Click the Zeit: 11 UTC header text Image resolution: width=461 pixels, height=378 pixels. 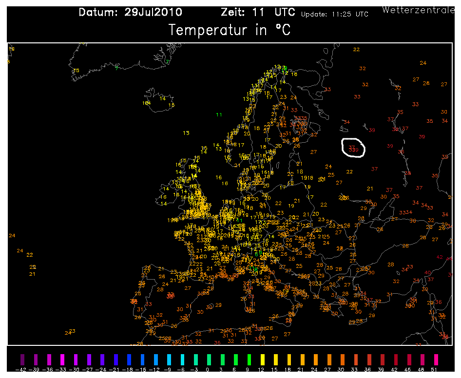(258, 12)
